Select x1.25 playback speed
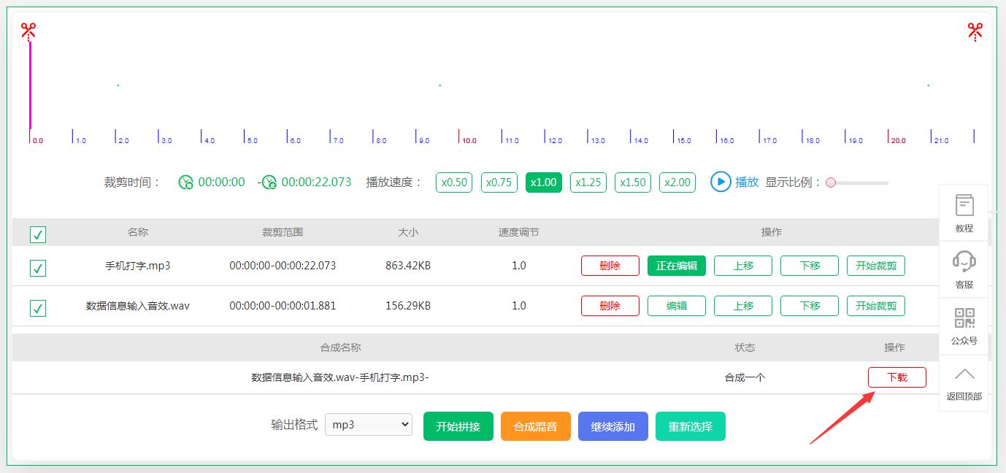 pos(588,182)
